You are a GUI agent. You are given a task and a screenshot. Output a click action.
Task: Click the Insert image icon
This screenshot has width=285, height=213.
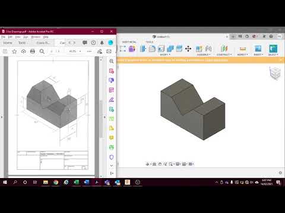258,49
